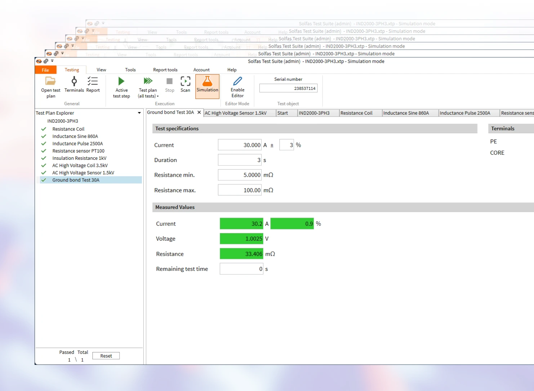Click the Current specification field showing 30.000

240,145
